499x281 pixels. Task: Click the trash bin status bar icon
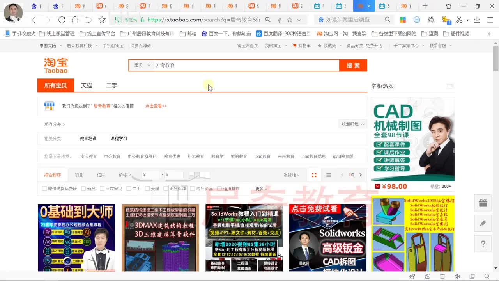click(442, 276)
